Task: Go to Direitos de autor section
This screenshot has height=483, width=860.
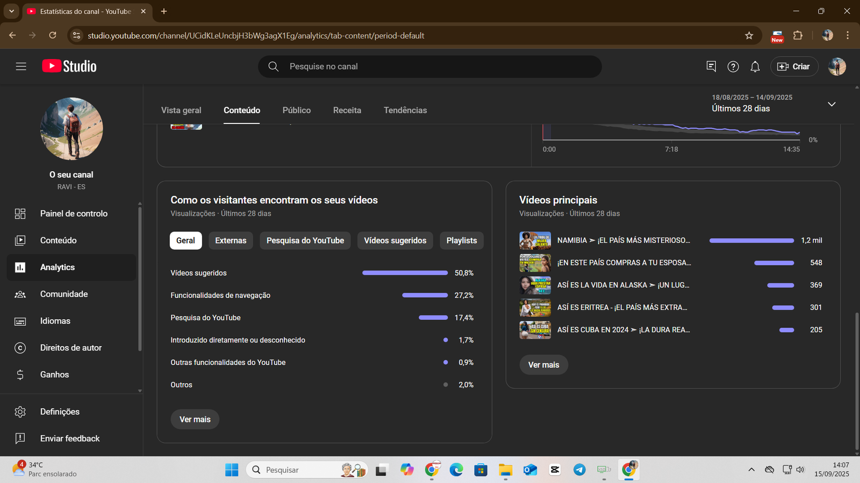Action: pos(70,348)
